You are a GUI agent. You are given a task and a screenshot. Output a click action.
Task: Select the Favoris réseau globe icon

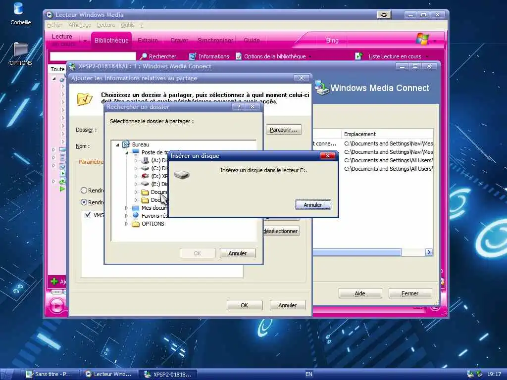point(136,216)
